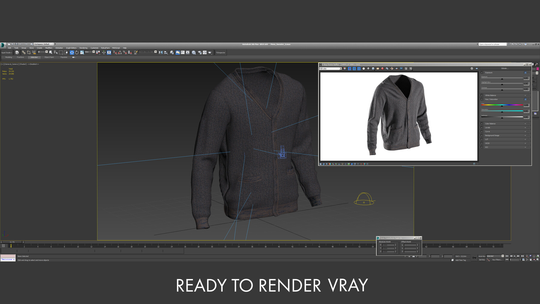Open the RGB color channel dropdown
Image resolution: width=540 pixels, height=304 pixels.
pyautogui.click(x=330, y=69)
